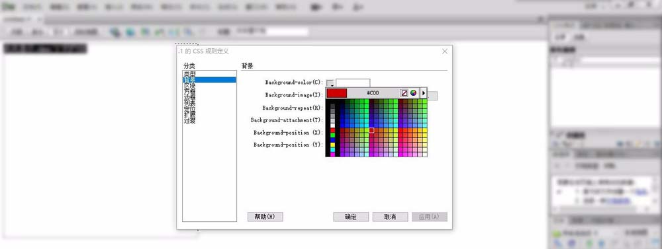
Task: Click the large red current-color preview box
Action: tap(337, 92)
